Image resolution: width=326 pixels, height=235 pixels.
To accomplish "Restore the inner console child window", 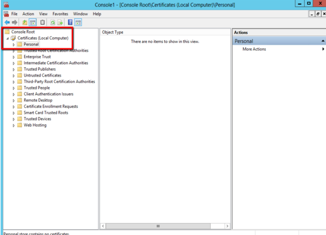I will [318, 14].
